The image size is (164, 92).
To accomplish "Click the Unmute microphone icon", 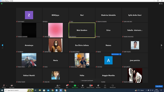I will point(4,86).
